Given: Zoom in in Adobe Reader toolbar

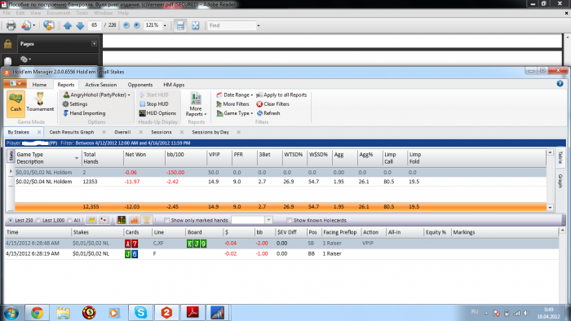Looking at the screenshot, I should pos(137,25).
